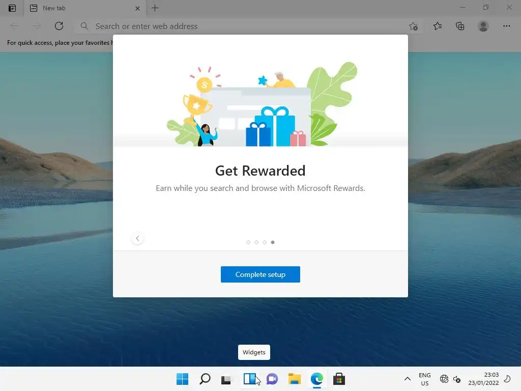This screenshot has width=521, height=391.
Task: Click the browser Forward arrow
Action: click(x=37, y=26)
